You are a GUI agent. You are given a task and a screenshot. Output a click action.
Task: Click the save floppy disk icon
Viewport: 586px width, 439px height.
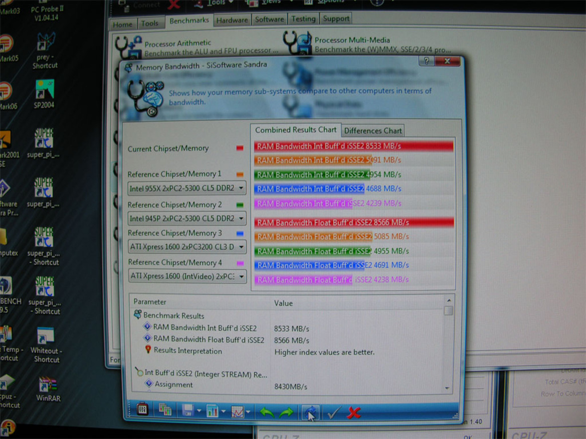[187, 410]
